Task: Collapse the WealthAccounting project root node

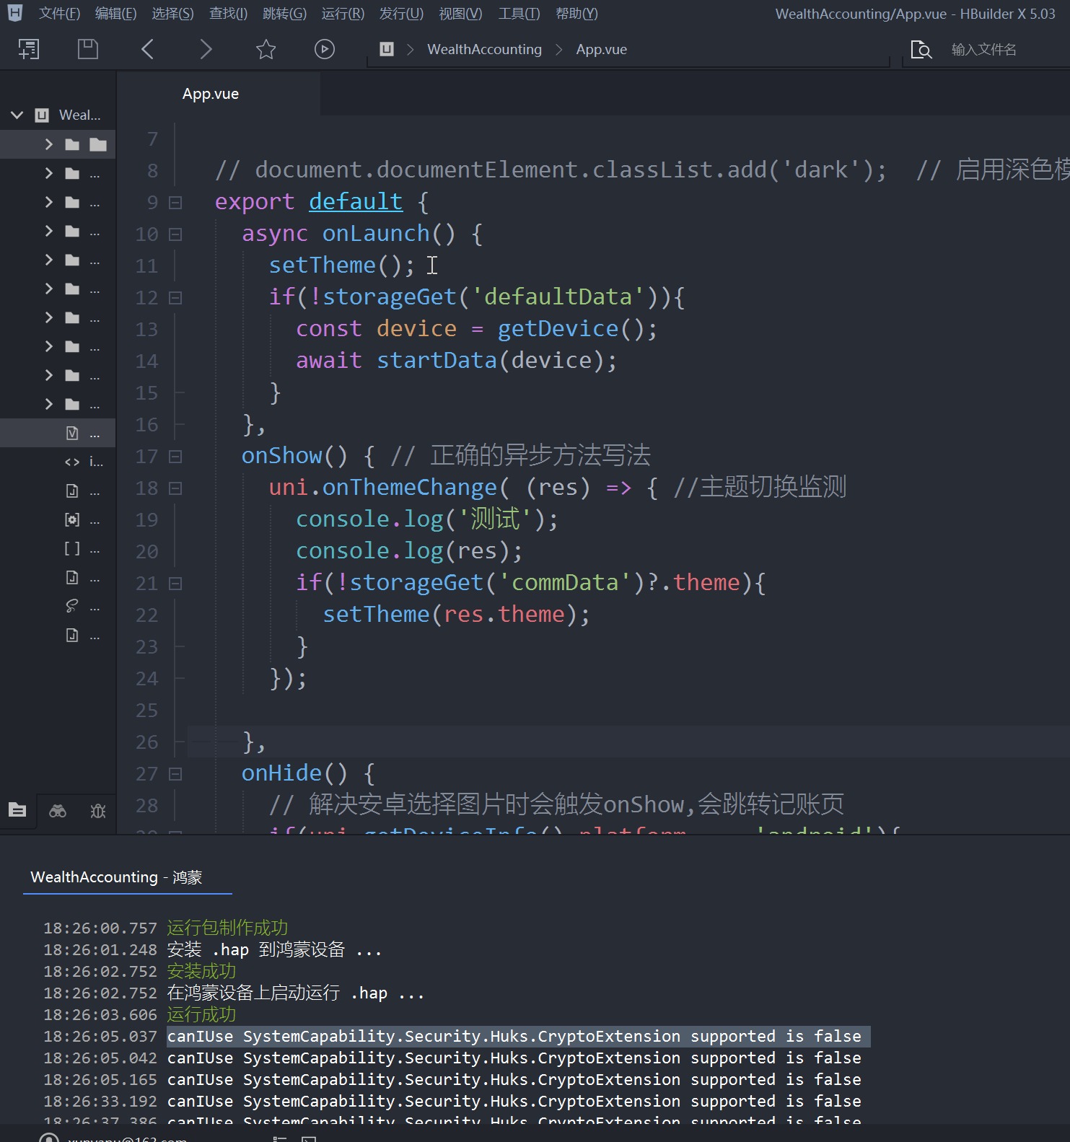Action: pos(17,115)
